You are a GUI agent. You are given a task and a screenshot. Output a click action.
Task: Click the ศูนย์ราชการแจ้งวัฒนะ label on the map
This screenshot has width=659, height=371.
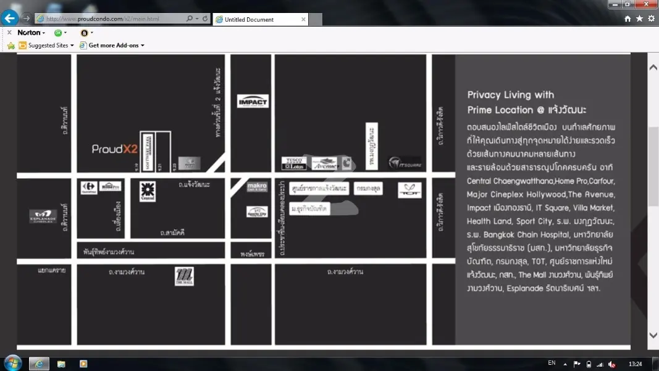click(x=319, y=189)
